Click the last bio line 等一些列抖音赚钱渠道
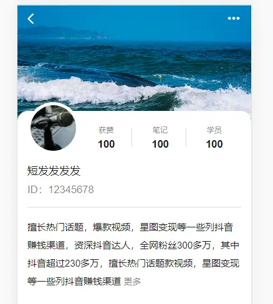 (74, 282)
